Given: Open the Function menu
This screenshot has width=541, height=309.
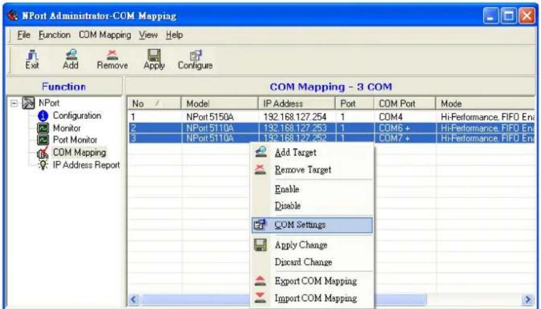Looking at the screenshot, I should [55, 35].
